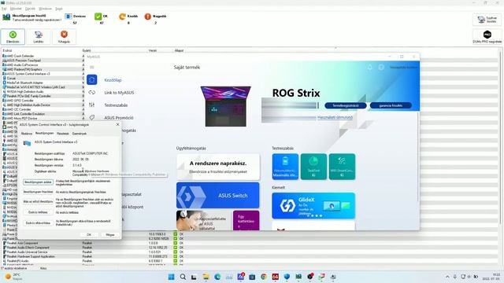Switch to Illesztőprogram tab in properties dialog

click(44, 133)
